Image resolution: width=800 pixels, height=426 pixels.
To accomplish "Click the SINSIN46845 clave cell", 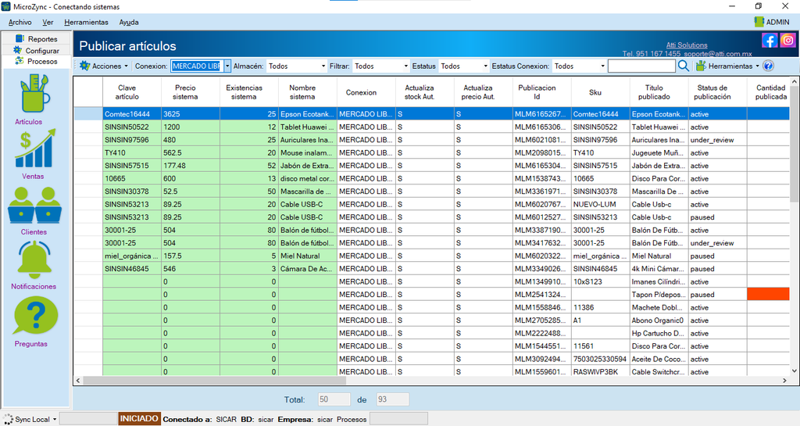I will (132, 269).
